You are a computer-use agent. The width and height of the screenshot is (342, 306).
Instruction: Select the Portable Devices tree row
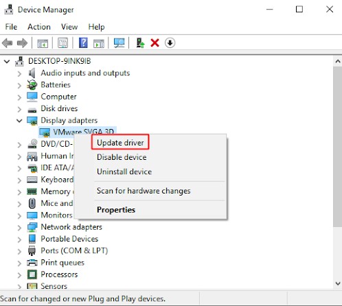click(69, 239)
